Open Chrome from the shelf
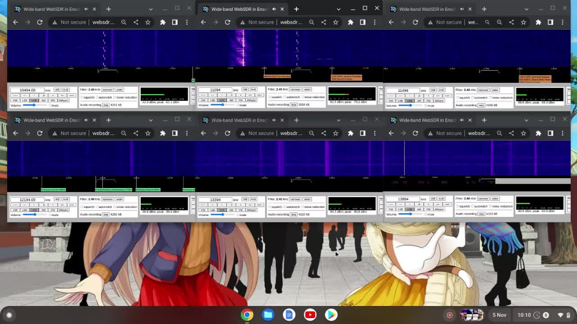 pos(247,315)
